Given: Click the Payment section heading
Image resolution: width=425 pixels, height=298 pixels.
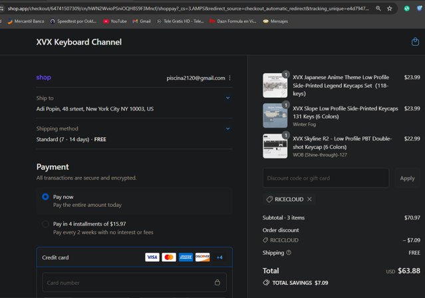Looking at the screenshot, I should (53, 167).
